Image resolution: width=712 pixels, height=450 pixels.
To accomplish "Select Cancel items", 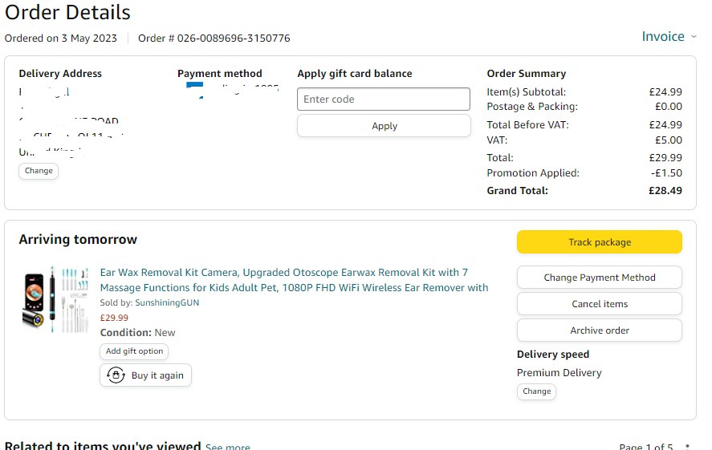I will tap(599, 304).
